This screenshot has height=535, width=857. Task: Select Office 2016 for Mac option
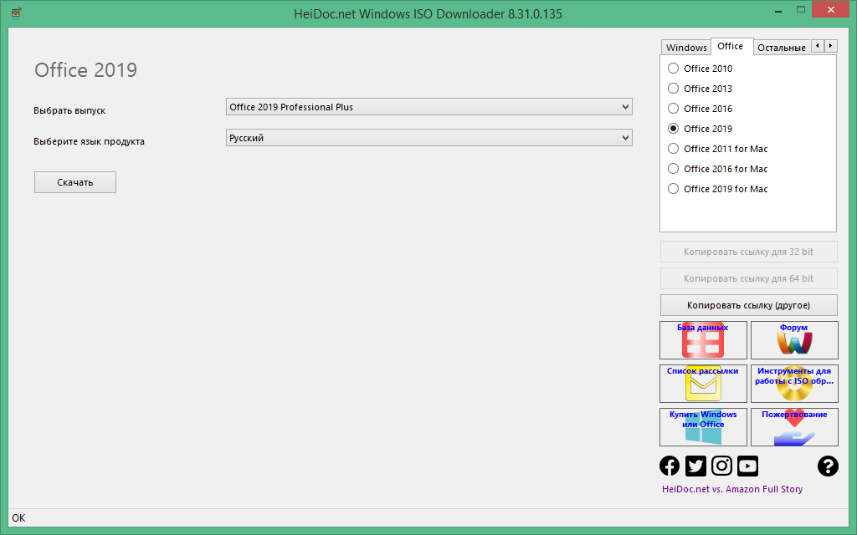[x=717, y=169]
